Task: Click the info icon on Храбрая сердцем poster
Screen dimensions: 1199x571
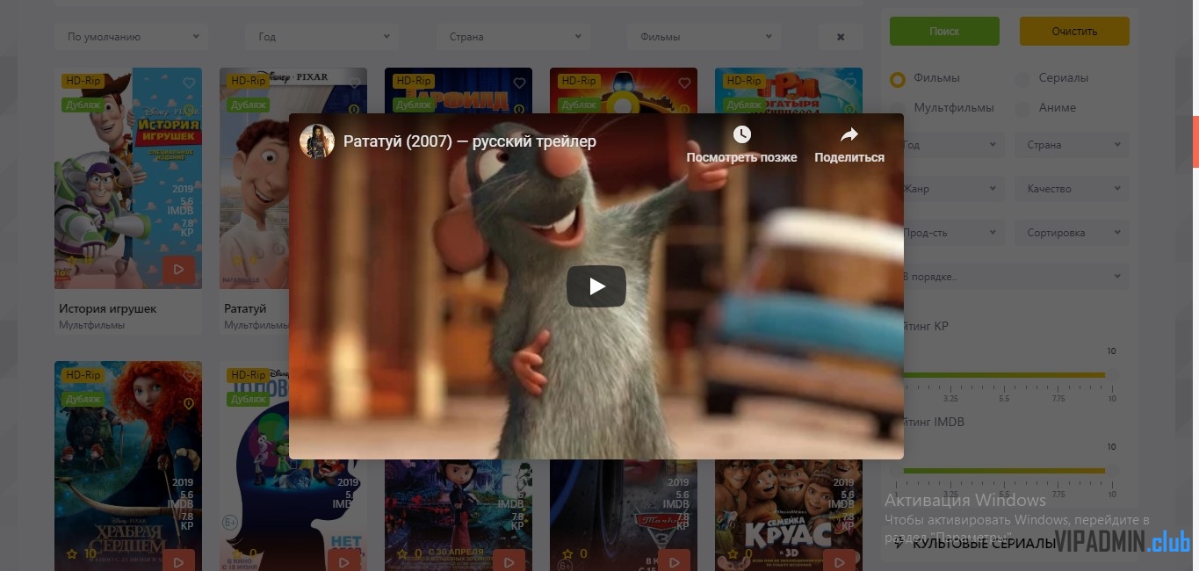Action: (x=189, y=403)
